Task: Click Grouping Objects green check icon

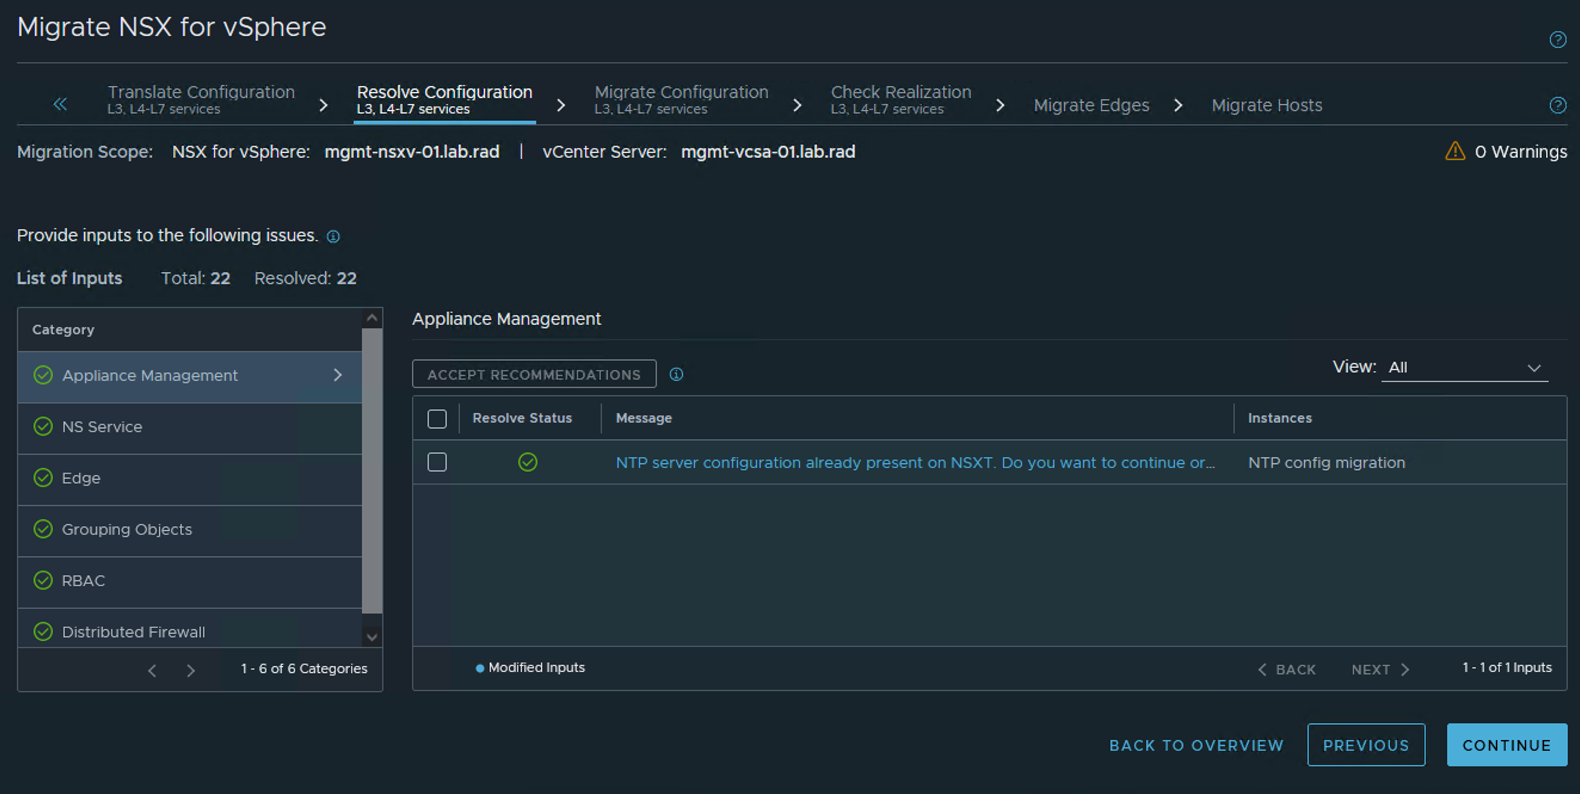Action: 43,528
